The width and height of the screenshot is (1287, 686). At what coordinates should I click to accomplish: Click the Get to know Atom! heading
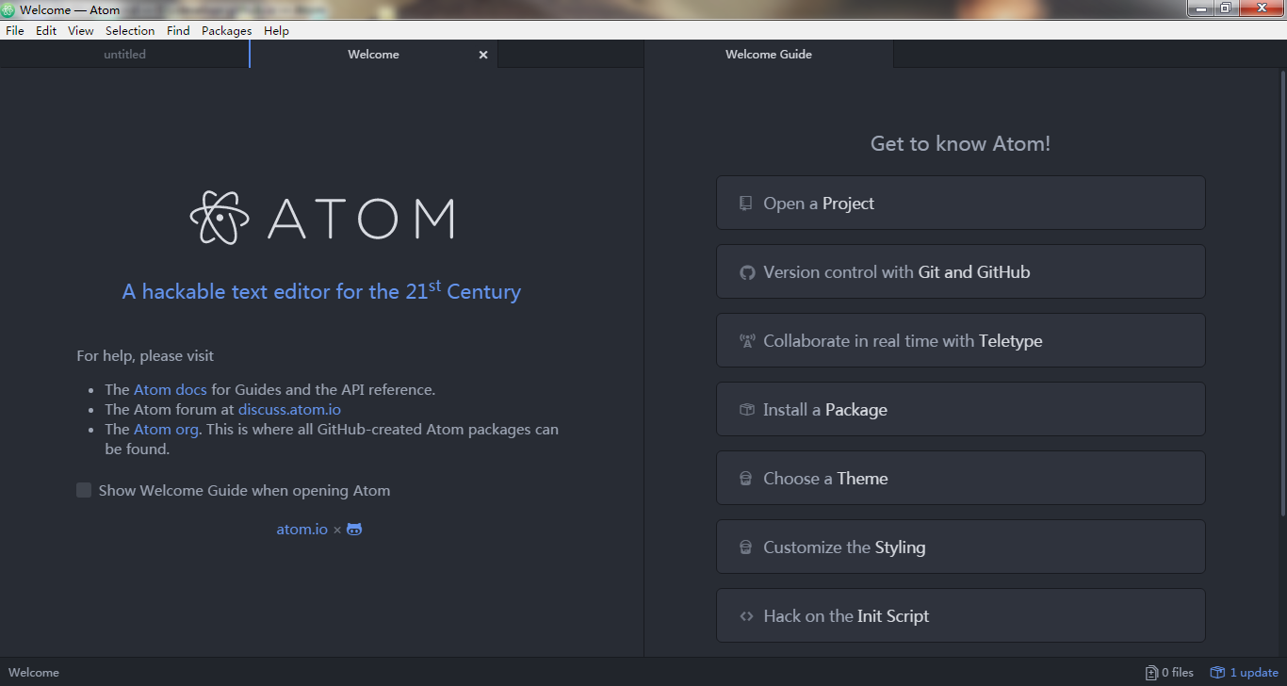[960, 144]
